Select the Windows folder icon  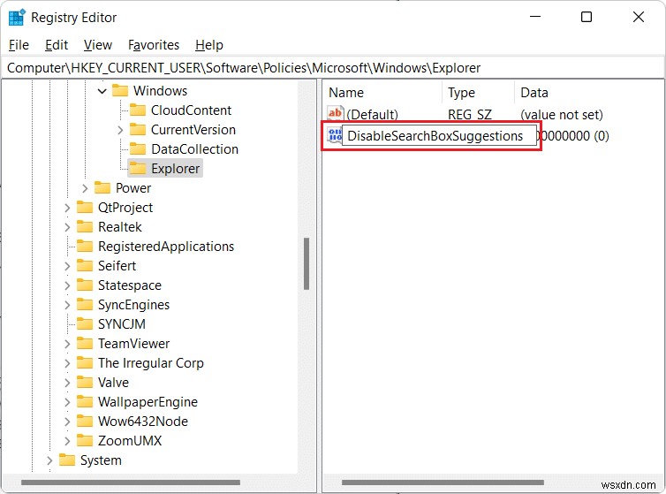point(120,90)
